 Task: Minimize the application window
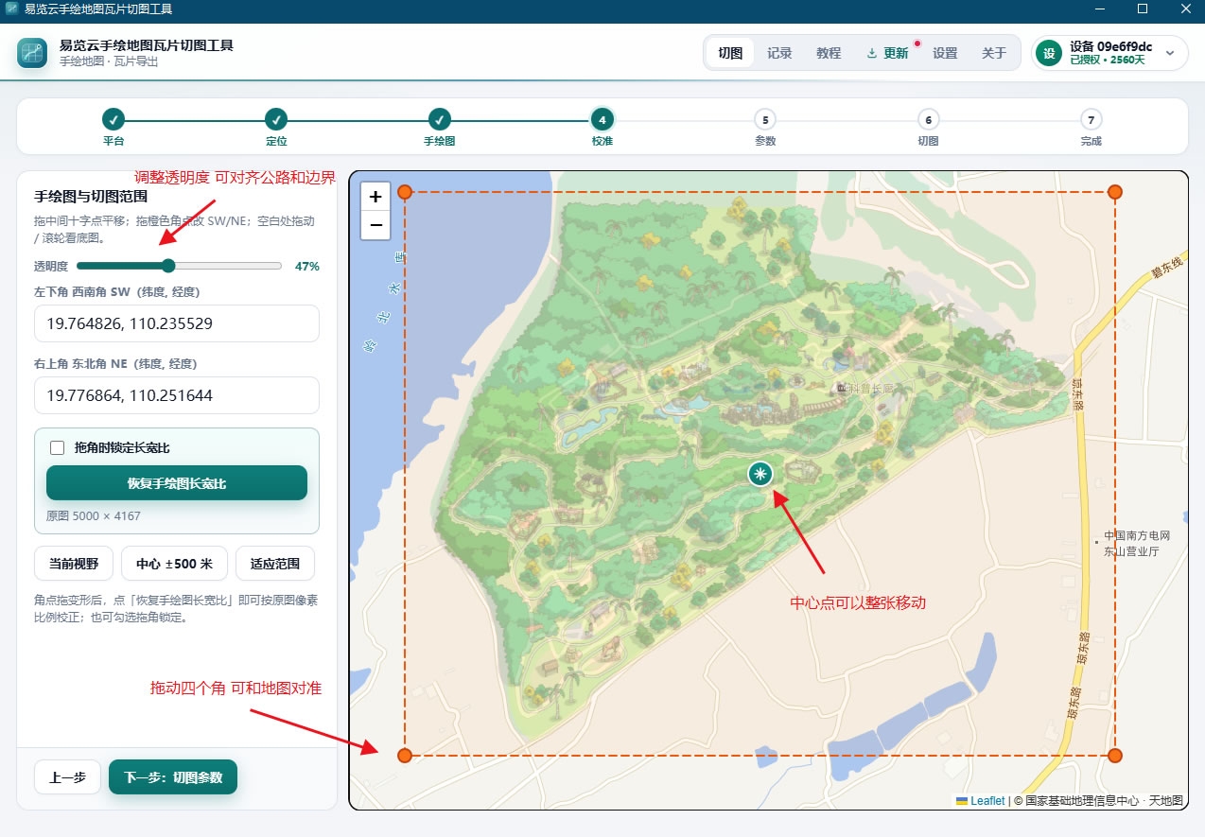click(1099, 9)
